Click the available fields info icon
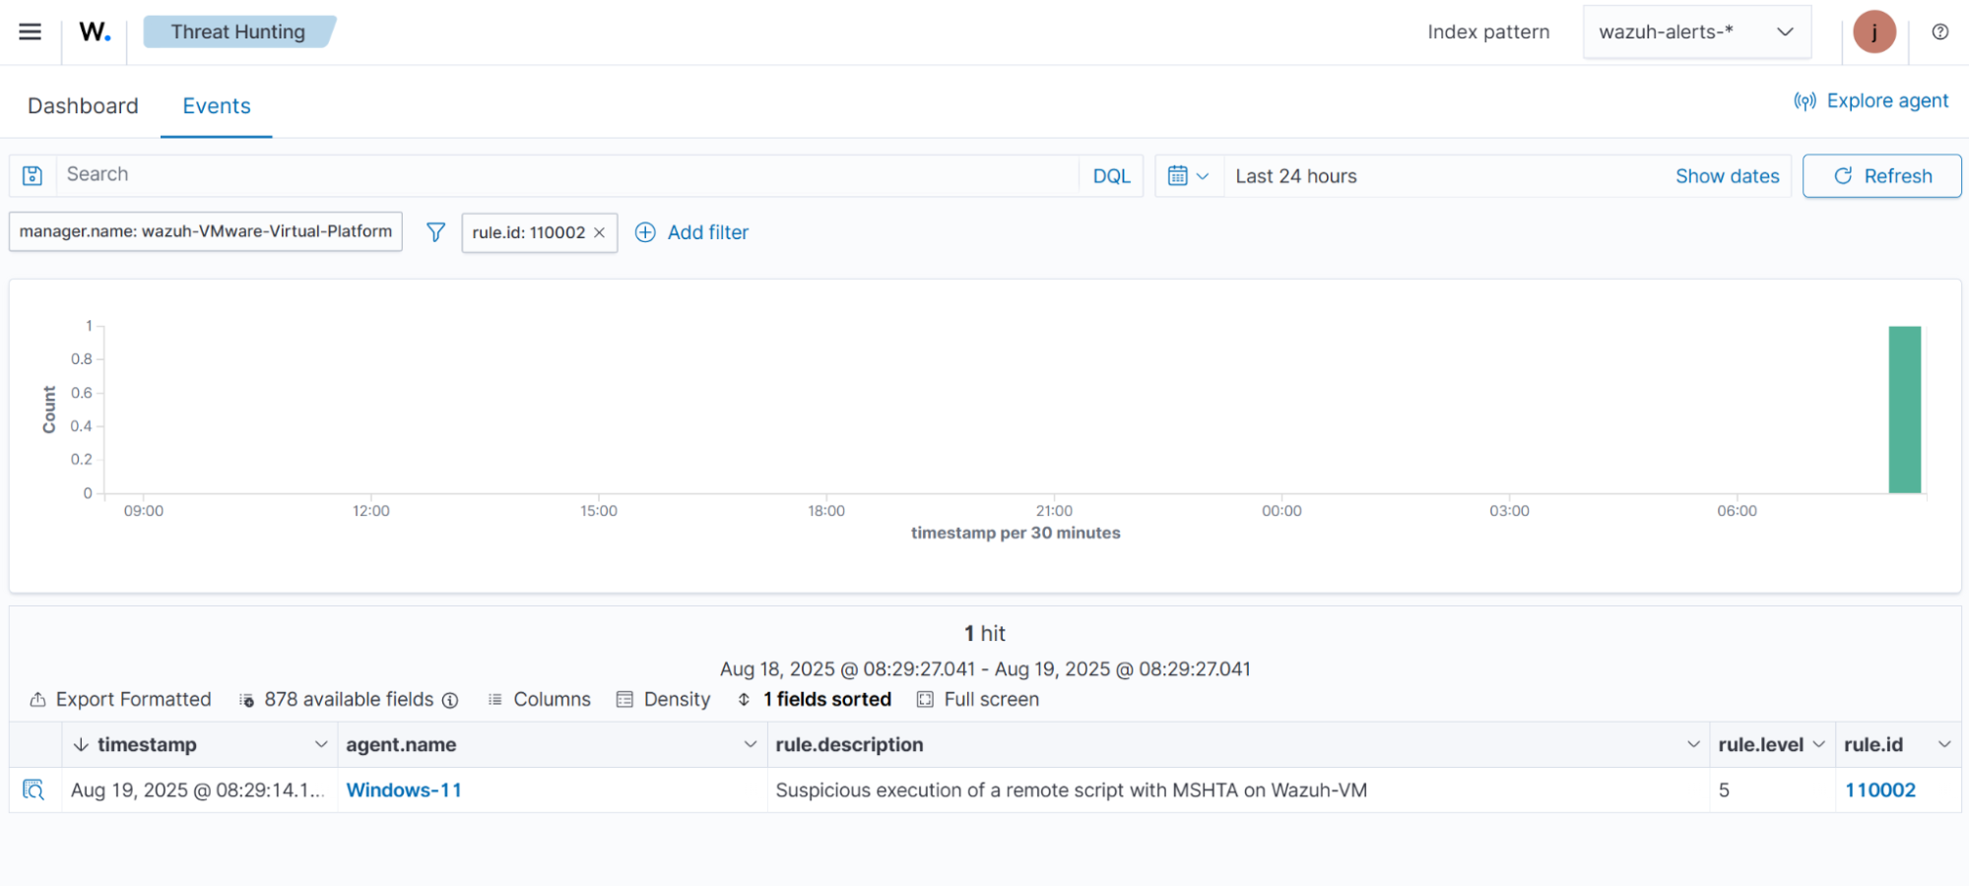1969x886 pixels. 450,700
